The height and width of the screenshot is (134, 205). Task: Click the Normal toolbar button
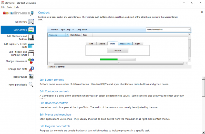coord(55,30)
